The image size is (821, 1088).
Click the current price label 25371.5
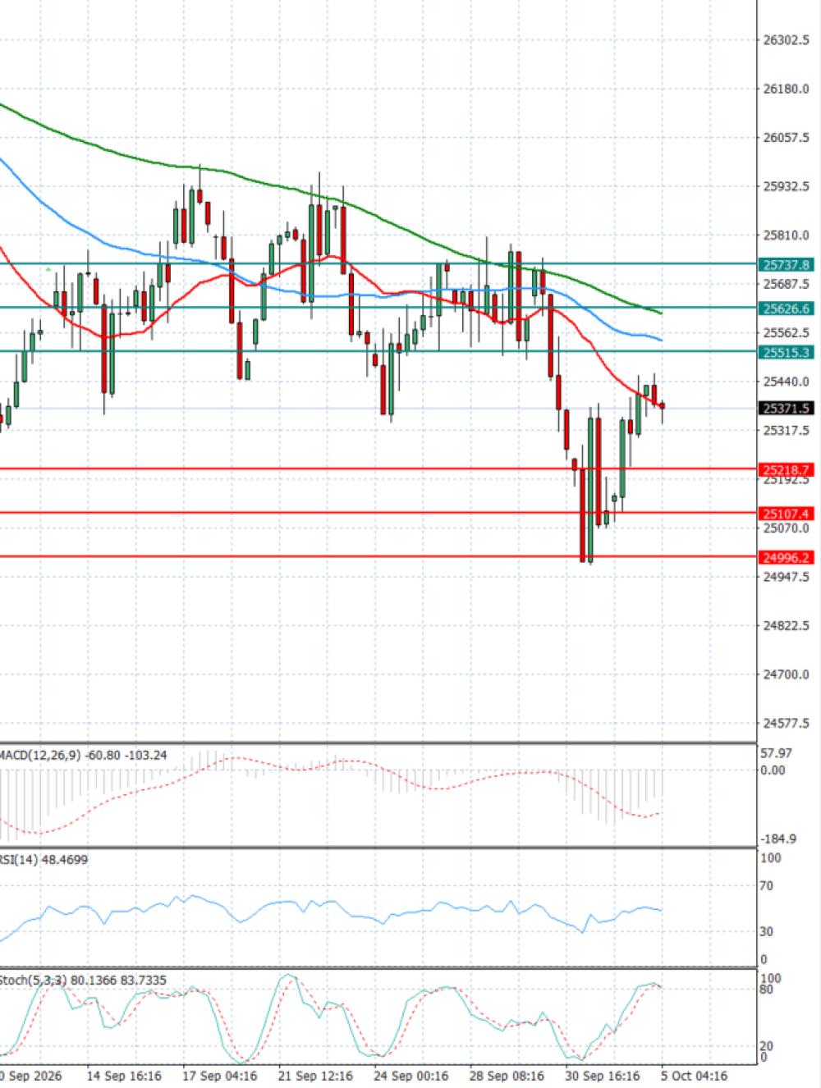pyautogui.click(x=786, y=409)
